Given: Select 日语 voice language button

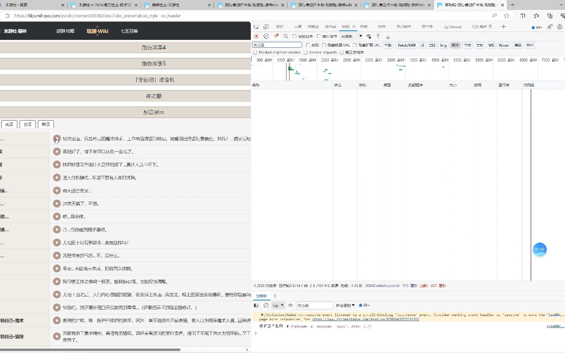Looking at the screenshot, I should point(27,124).
